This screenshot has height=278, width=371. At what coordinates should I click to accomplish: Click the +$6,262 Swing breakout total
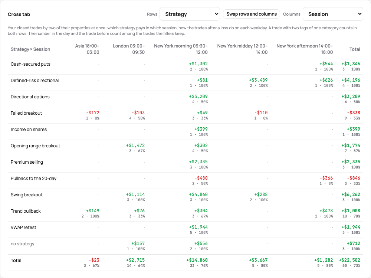351,197
